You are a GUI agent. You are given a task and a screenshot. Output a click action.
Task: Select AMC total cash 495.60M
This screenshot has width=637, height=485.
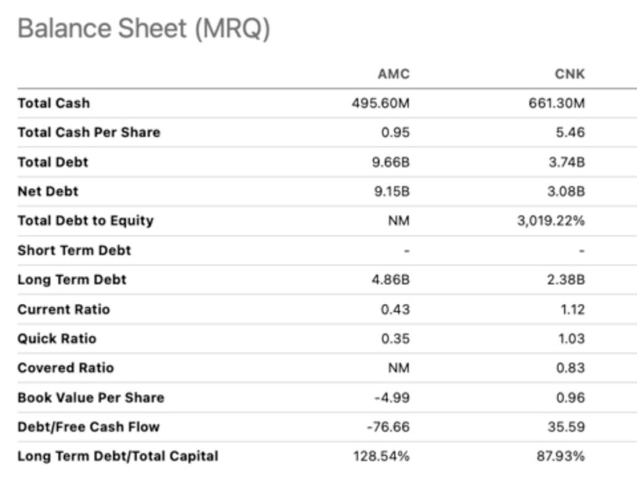(381, 103)
